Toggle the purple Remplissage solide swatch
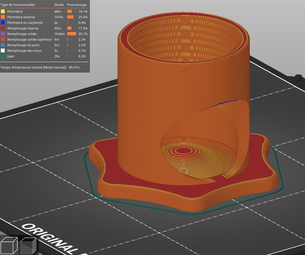The width and height of the screenshot is (305, 255). (x=3, y=34)
